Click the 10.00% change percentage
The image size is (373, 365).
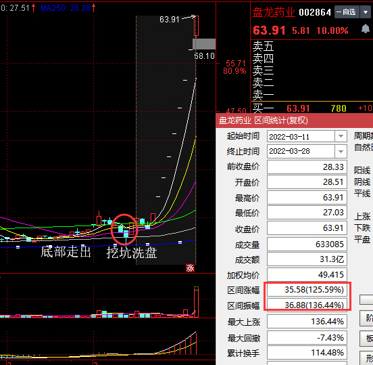coord(332,30)
